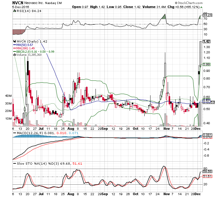Click the blue MA(50) legend marker
Viewport: 215px width, 197px height.
tap(14, 45)
